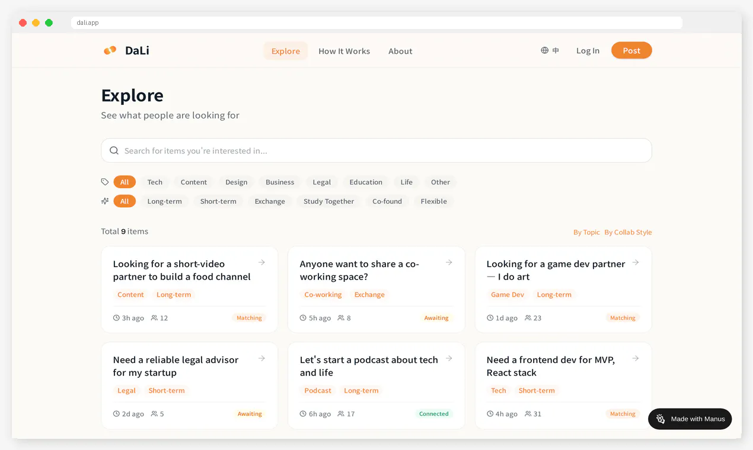The image size is (753, 450).
Task: Click the people icon next to 23
Action: coord(528,318)
